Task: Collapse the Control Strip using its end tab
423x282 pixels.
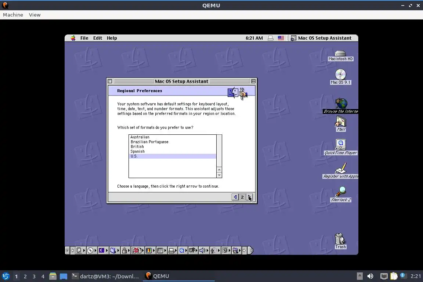Action: pyautogui.click(x=250, y=250)
